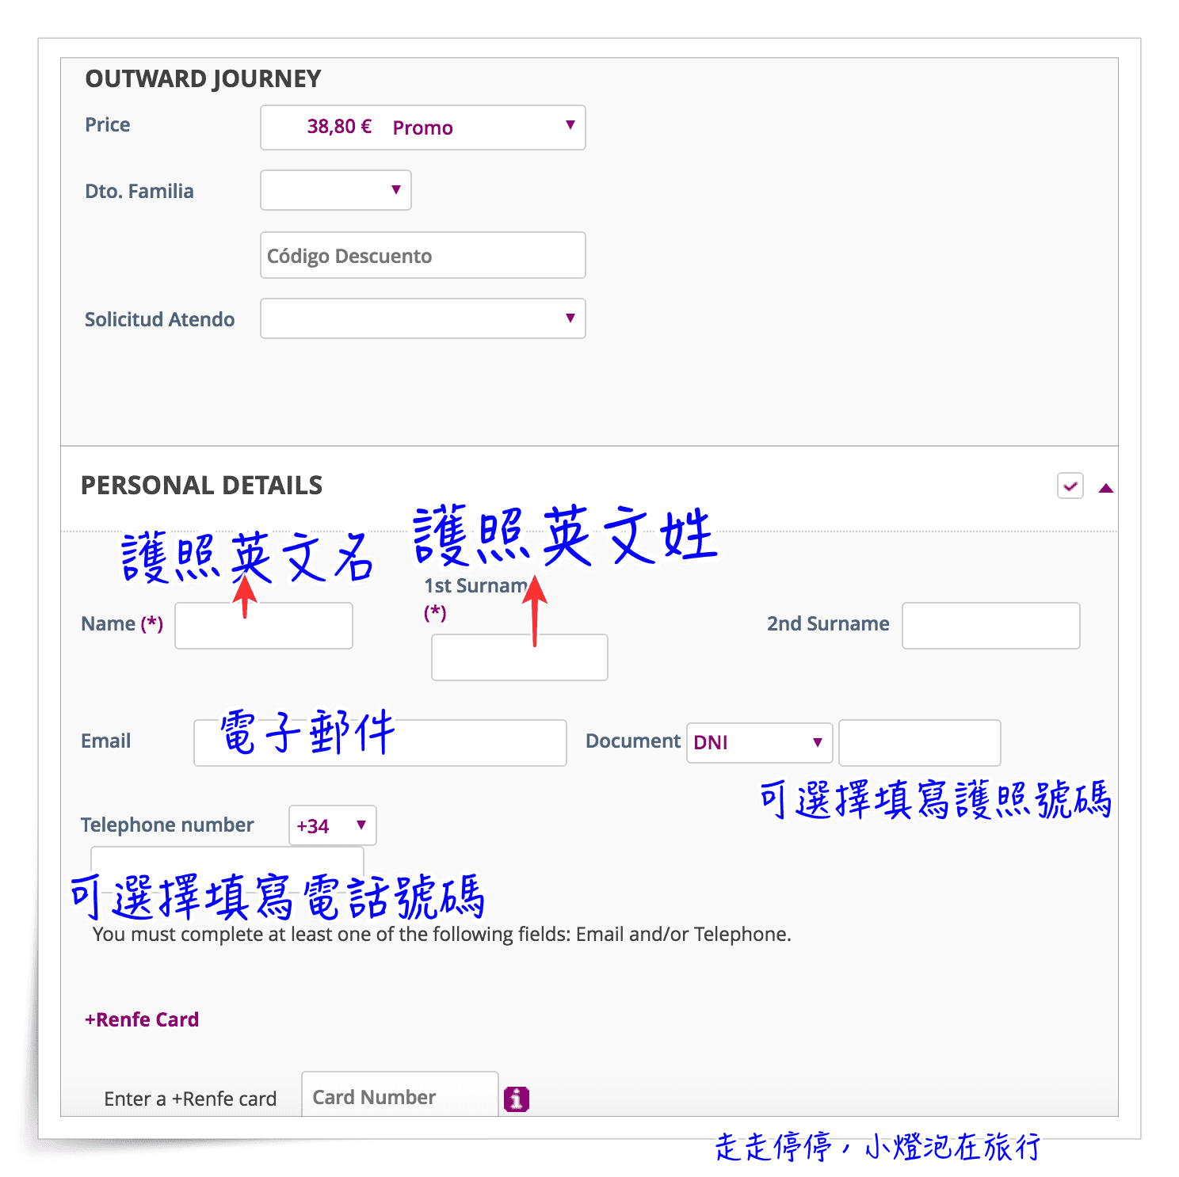
Task: Open the Solicitud Atendo dropdown
Action: [x=422, y=318]
